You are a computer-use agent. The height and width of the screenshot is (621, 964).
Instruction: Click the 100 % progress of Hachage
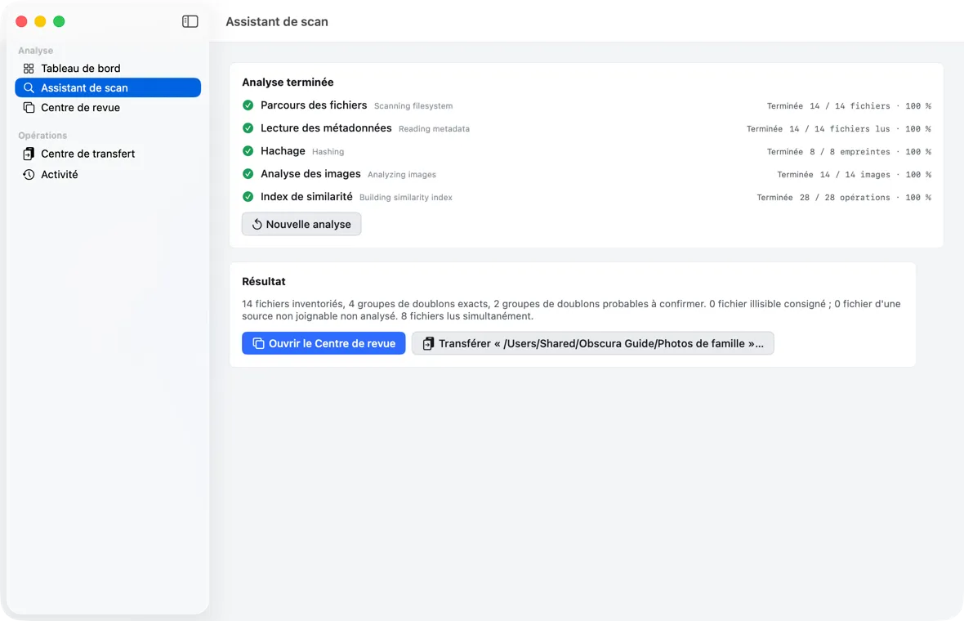(x=918, y=151)
